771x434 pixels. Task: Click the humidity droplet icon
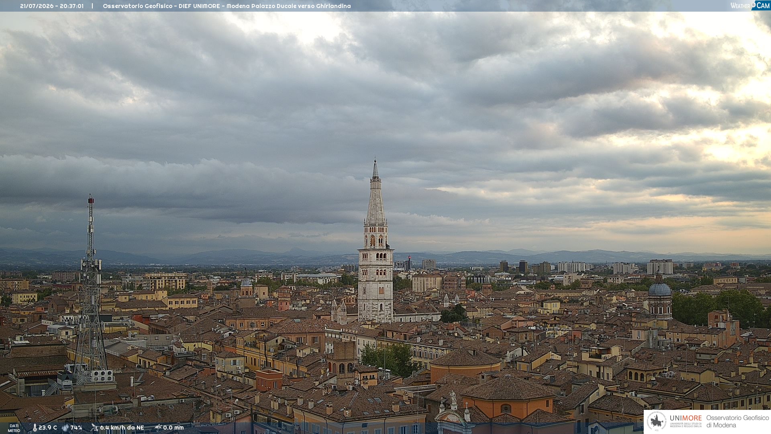coord(65,428)
